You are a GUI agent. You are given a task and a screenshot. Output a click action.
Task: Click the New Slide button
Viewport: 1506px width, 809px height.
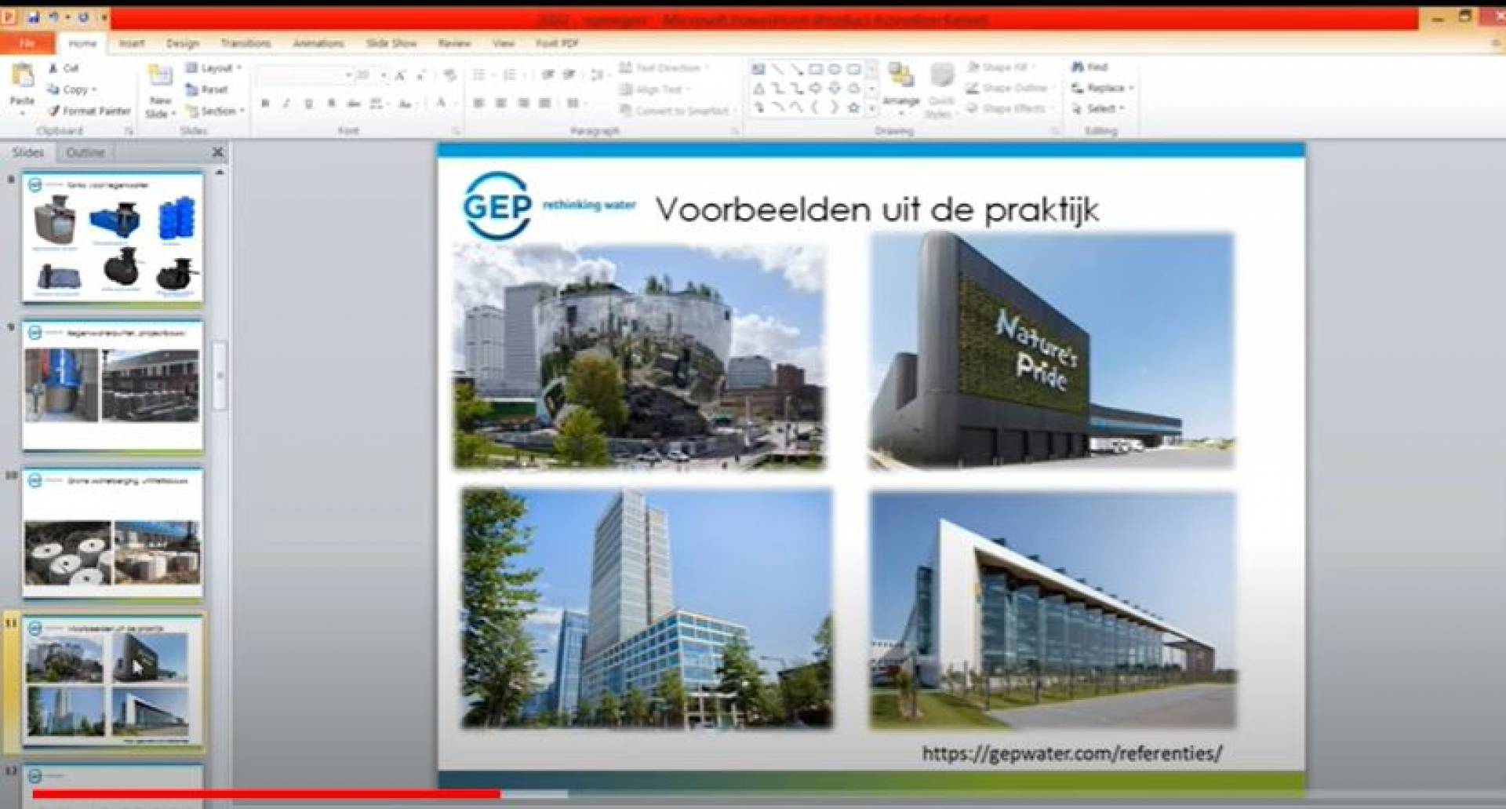[160, 92]
